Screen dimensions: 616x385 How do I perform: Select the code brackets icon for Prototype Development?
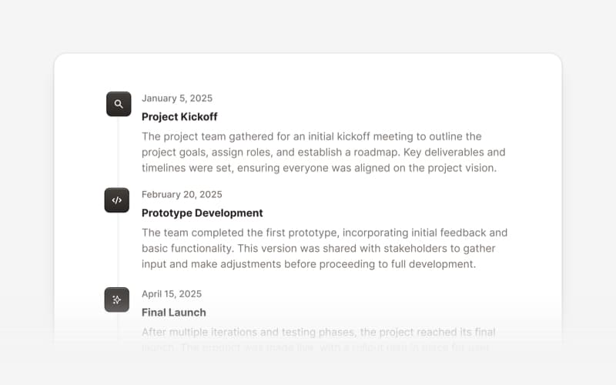point(117,200)
